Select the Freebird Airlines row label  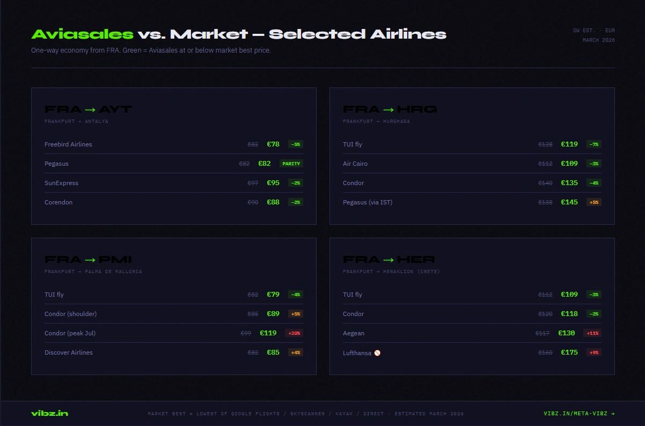pos(68,144)
